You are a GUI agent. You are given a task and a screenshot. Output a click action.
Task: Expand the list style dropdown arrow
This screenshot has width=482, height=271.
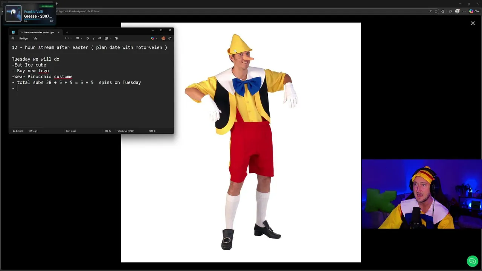82,38
